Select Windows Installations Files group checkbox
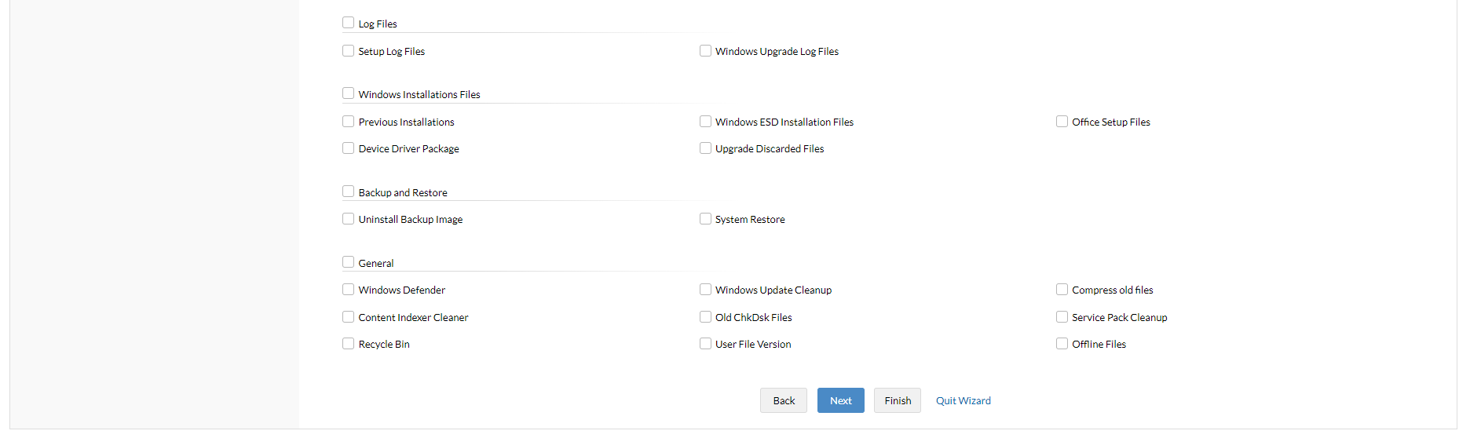The image size is (1470, 438). pyautogui.click(x=348, y=93)
